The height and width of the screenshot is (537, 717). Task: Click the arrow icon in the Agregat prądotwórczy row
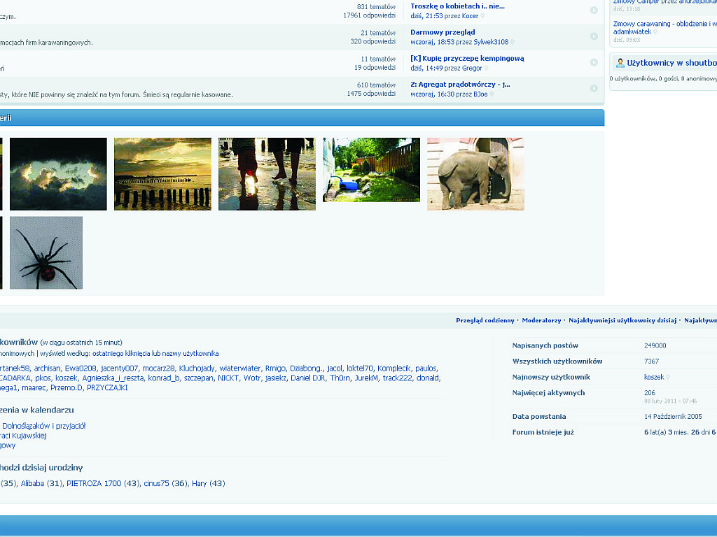594,88
